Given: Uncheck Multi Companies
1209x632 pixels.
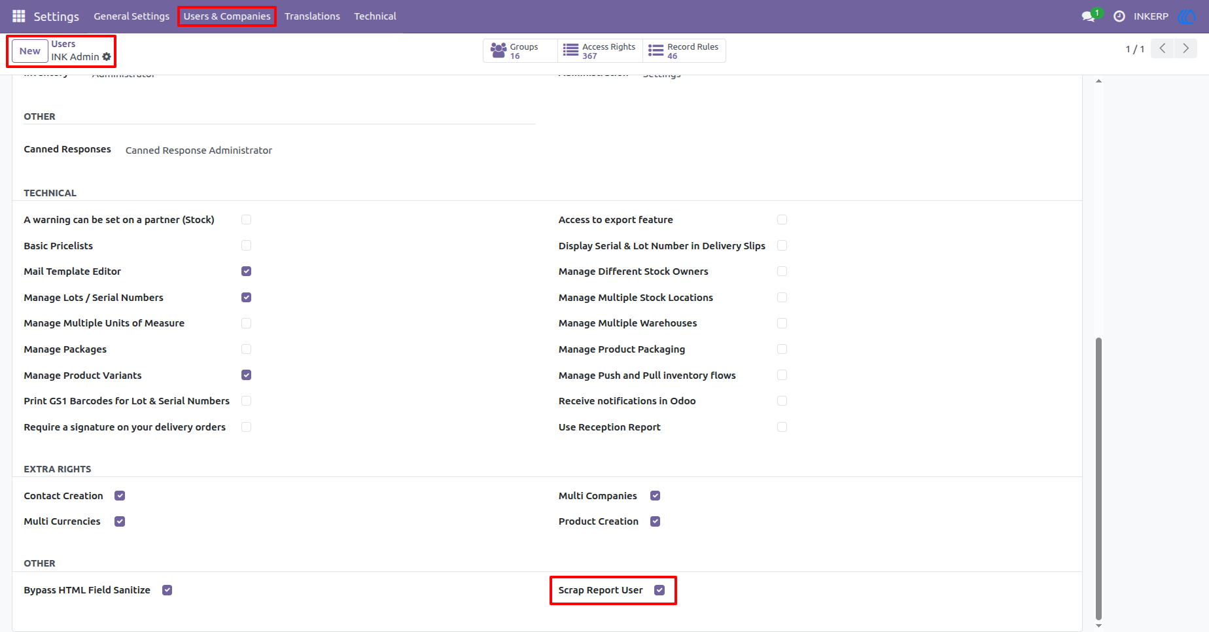Looking at the screenshot, I should 655,496.
